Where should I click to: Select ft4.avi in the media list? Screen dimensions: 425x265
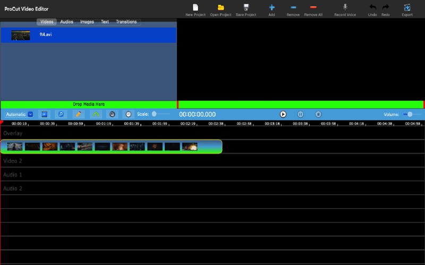(x=89, y=35)
